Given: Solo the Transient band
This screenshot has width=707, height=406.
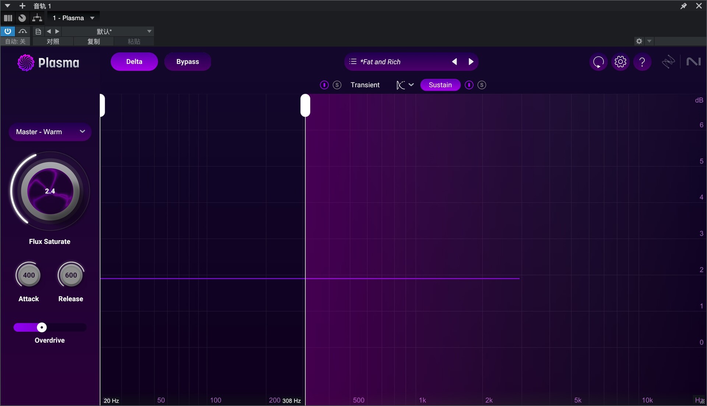Looking at the screenshot, I should 337,85.
